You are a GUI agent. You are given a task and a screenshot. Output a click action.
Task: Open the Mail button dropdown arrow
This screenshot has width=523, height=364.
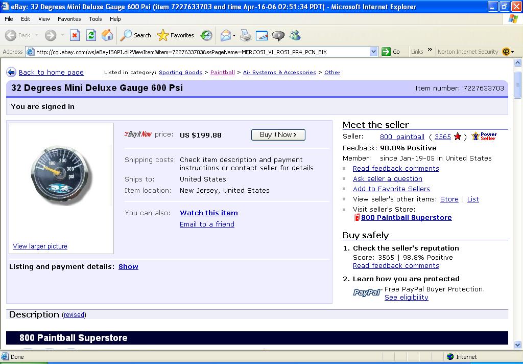(x=234, y=35)
